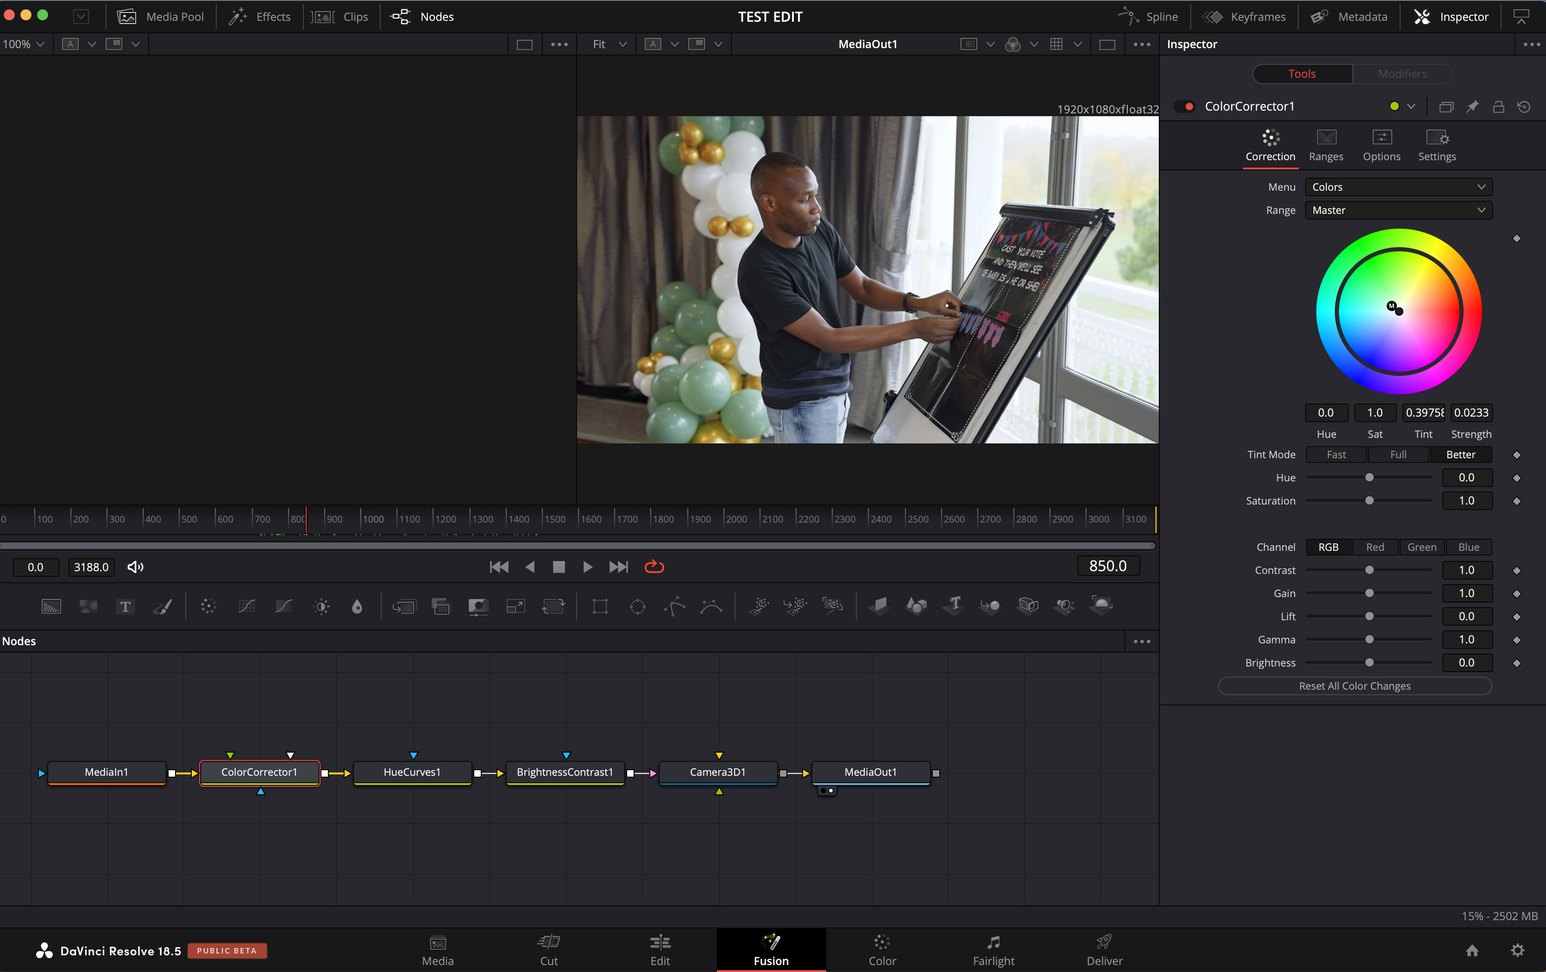Click the Camera3D1 node icon
The width and height of the screenshot is (1546, 972).
[x=718, y=773]
